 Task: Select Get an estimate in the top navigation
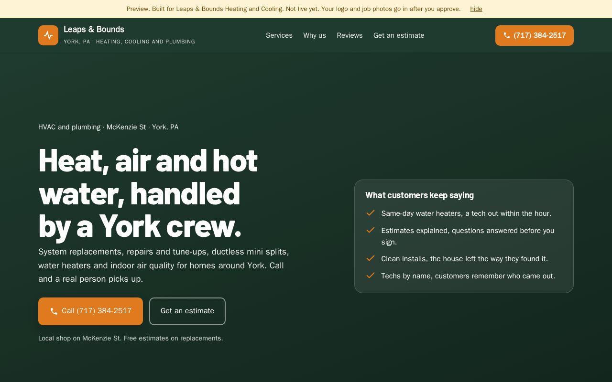pos(399,35)
